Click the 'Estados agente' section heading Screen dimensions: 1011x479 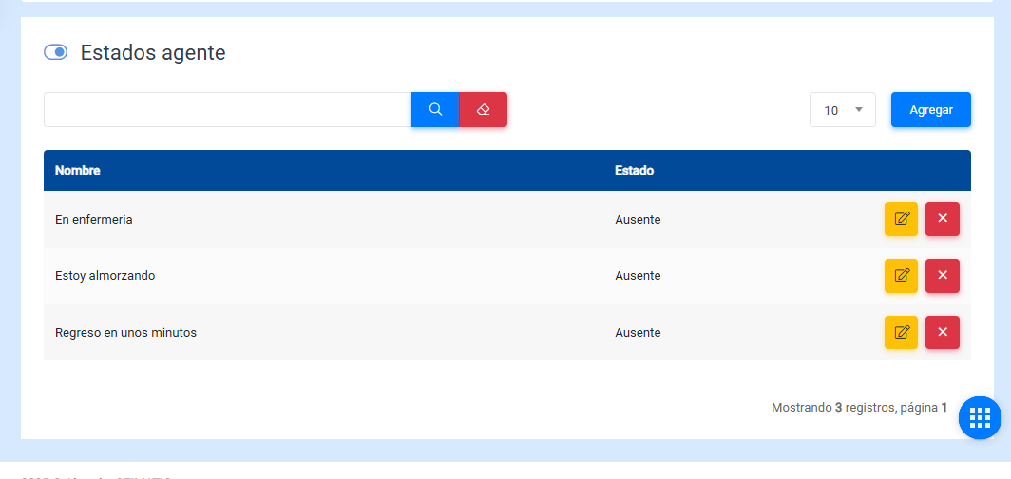click(153, 53)
